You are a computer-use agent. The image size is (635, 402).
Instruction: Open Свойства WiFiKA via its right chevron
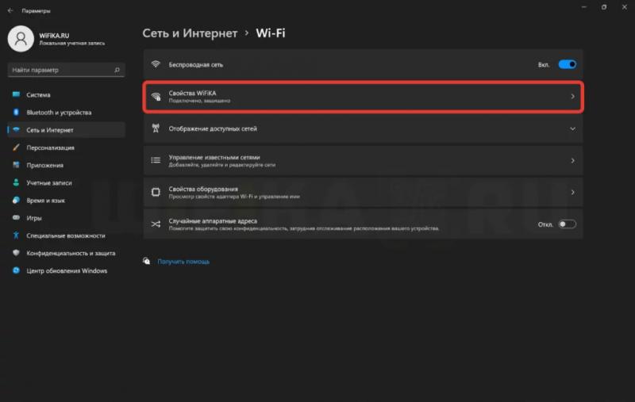pyautogui.click(x=572, y=96)
